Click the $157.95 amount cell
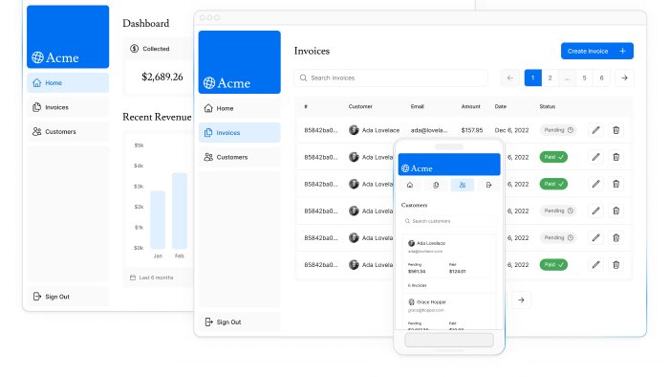Screen dimensions: 669x377 [x=472, y=130]
